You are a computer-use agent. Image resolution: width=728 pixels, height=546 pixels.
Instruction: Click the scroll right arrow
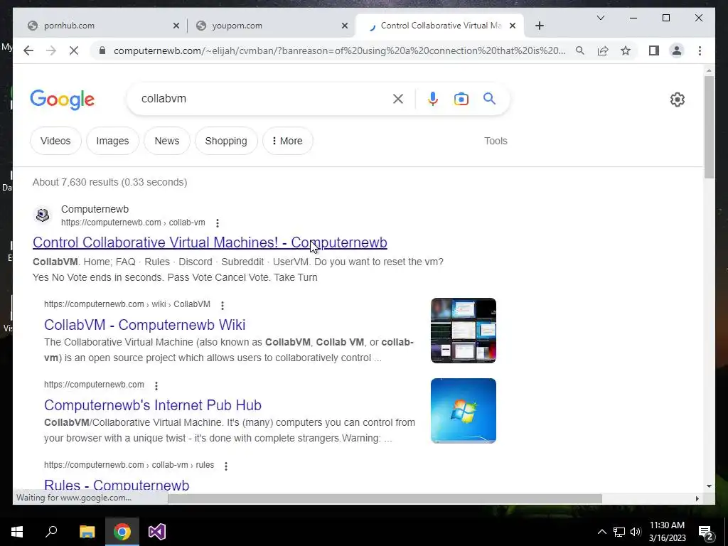(x=697, y=498)
